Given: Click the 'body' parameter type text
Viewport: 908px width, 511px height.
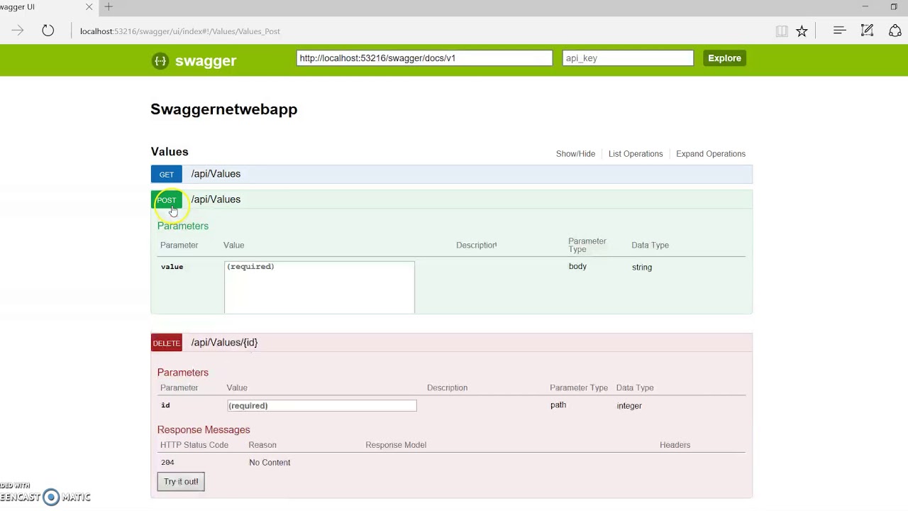Looking at the screenshot, I should [x=577, y=266].
